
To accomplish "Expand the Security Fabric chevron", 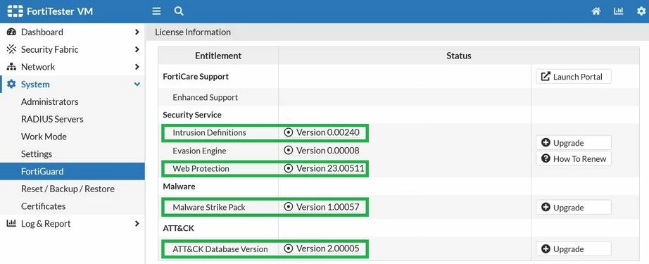I will (x=137, y=49).
